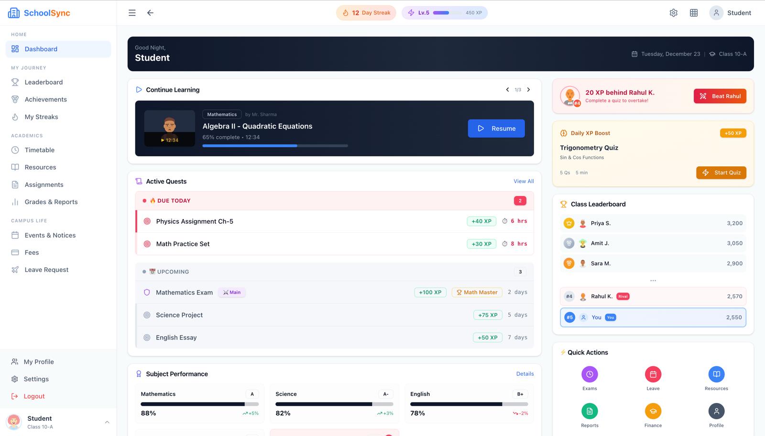
Task: Click the settings gear in the top bar
Action: click(x=673, y=13)
